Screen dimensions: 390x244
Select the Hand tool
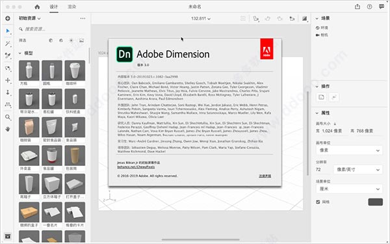[x=8, y=129]
